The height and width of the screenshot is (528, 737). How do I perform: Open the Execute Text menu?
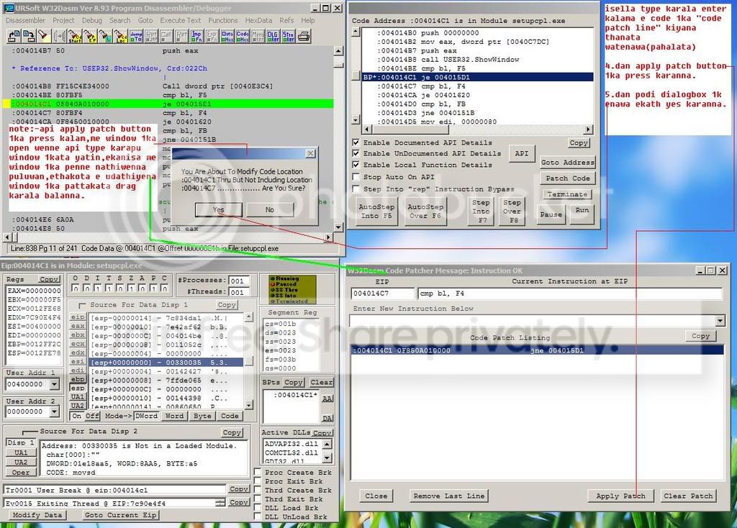(x=180, y=20)
